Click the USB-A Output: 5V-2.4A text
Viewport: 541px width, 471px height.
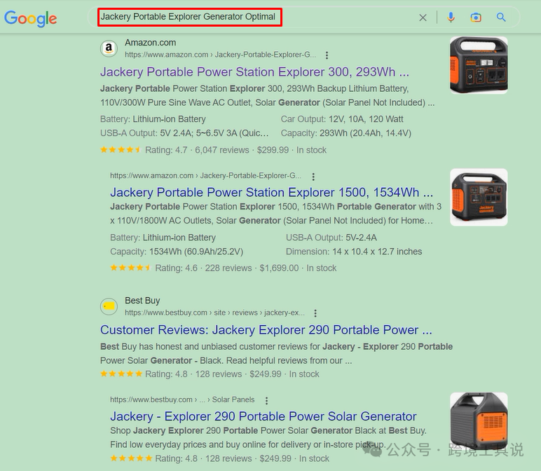(x=331, y=238)
